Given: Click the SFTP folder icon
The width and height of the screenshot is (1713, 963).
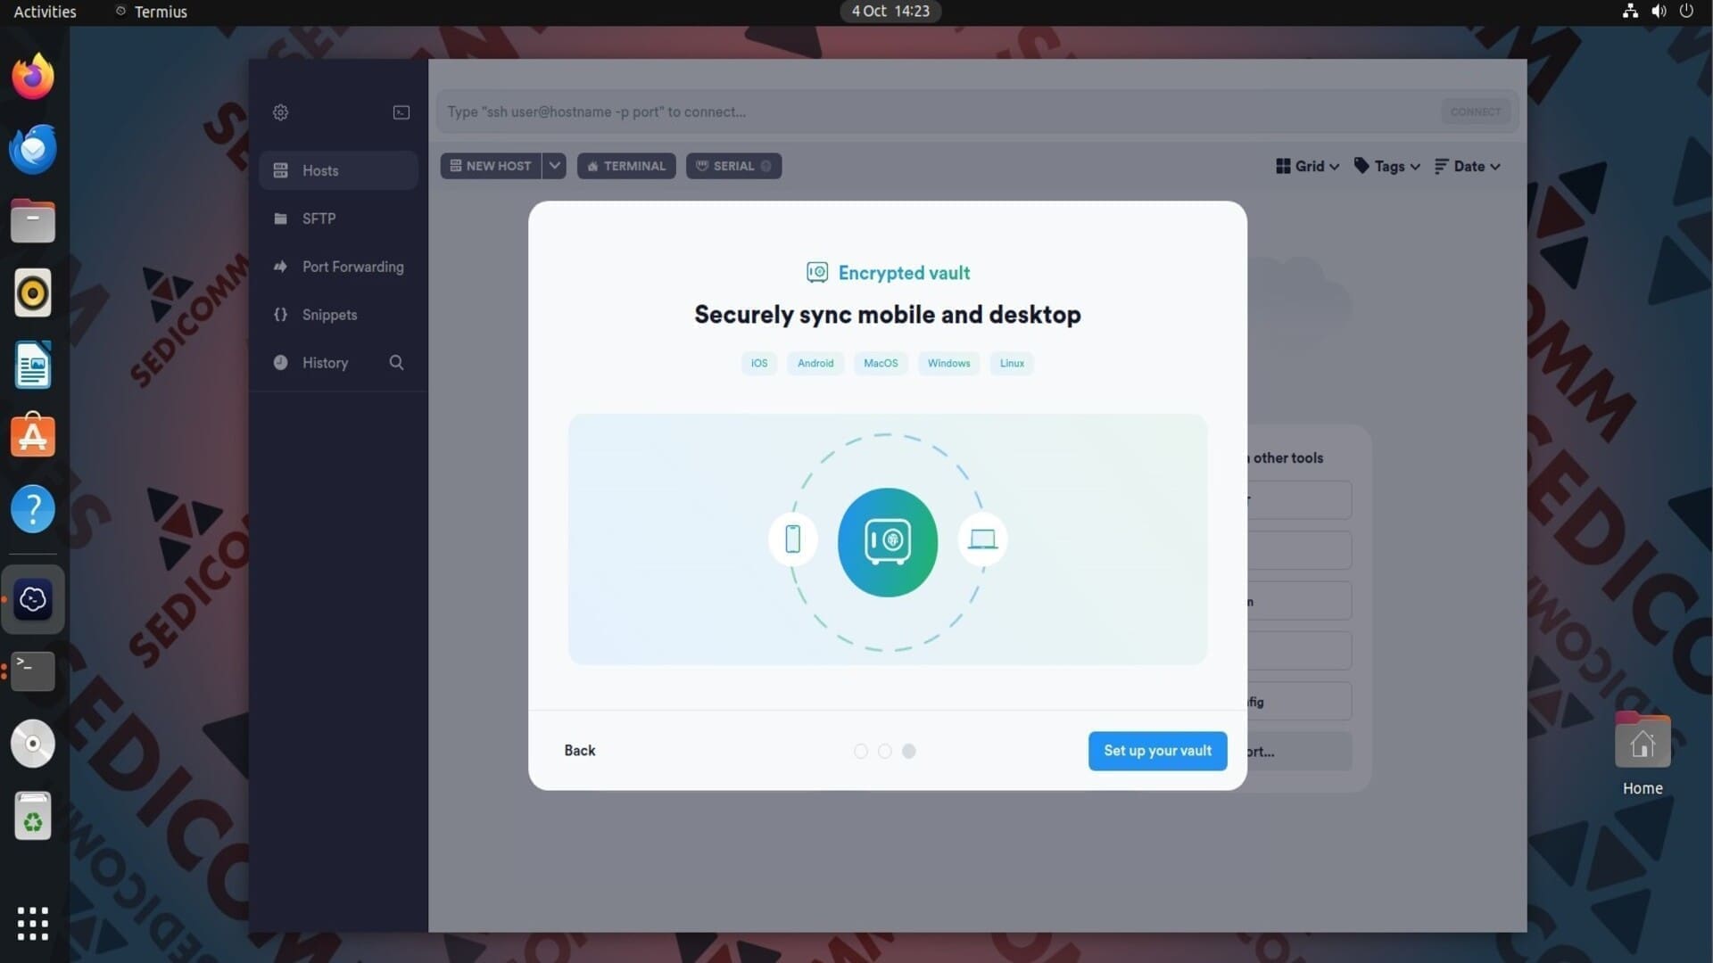Looking at the screenshot, I should 280,218.
